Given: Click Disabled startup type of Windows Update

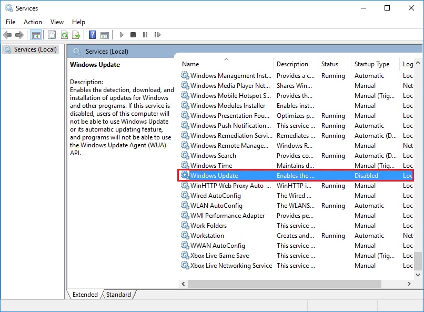Looking at the screenshot, I should click(366, 175).
